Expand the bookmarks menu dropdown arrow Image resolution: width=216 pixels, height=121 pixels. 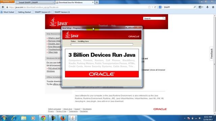202,7
